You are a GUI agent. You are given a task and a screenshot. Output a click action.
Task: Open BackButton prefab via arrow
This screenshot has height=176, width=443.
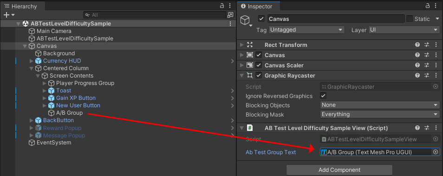coord(232,121)
